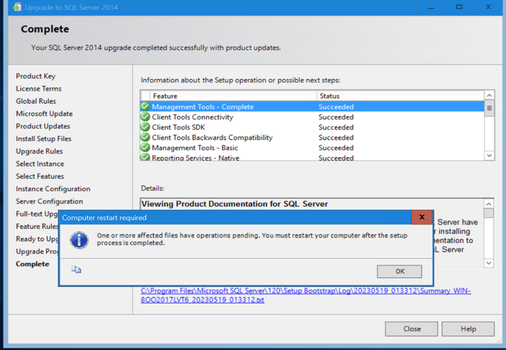
Task: Click the SQL Server setup title bar icon
Action: (17, 7)
